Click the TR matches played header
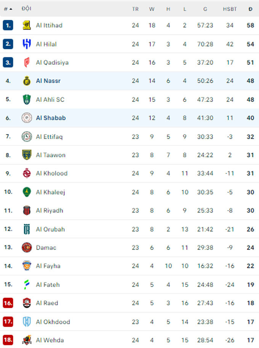 pos(135,9)
